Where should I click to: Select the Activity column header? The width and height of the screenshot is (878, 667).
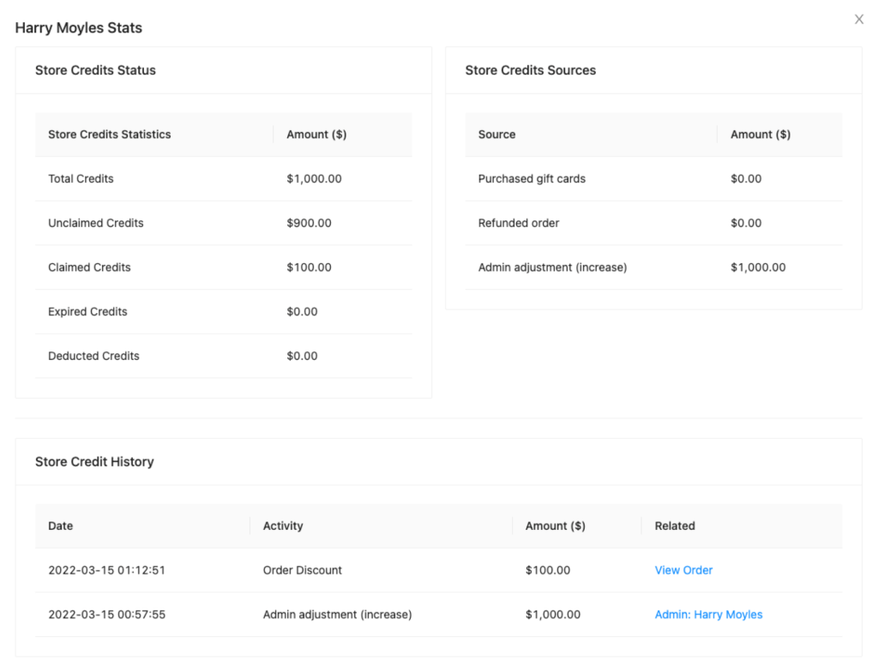pos(283,526)
